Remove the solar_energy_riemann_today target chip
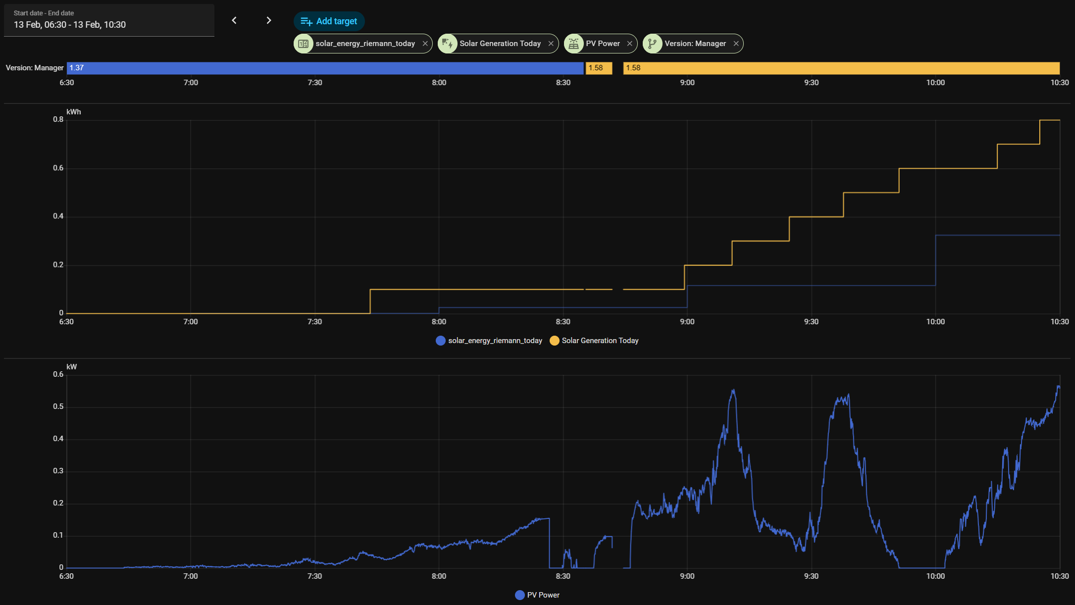Screen dimensions: 1075x605 click(425, 44)
